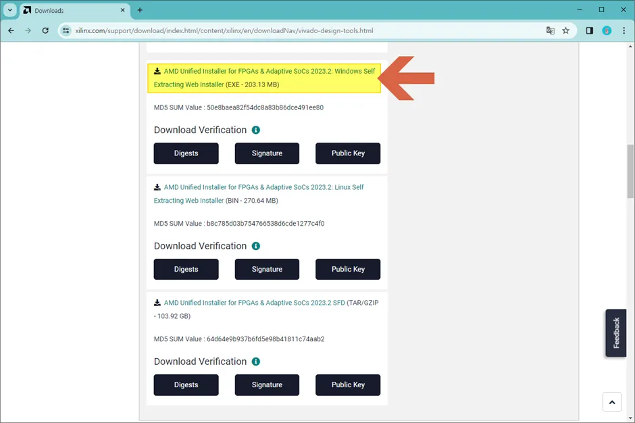Maximize the browser window
Image resolution: width=635 pixels, height=423 pixels.
click(602, 9)
